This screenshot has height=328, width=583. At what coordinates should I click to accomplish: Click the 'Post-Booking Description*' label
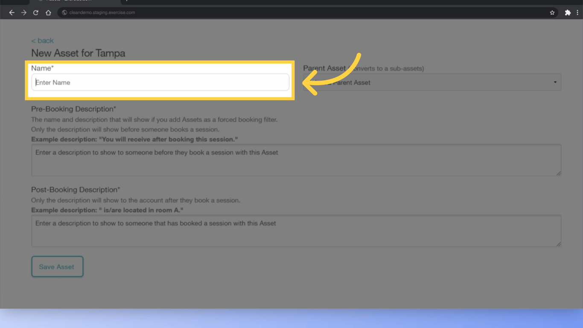pyautogui.click(x=76, y=190)
